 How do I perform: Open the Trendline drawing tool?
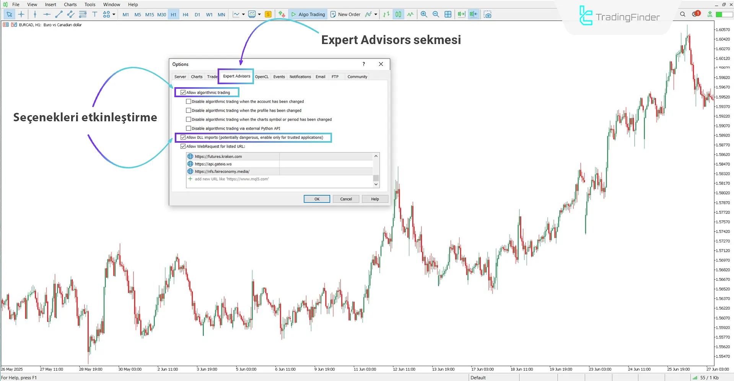click(59, 14)
